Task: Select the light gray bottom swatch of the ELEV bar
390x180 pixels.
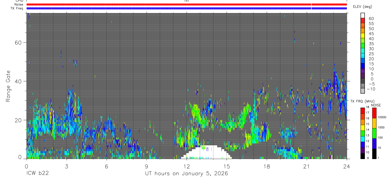Action: point(363,91)
